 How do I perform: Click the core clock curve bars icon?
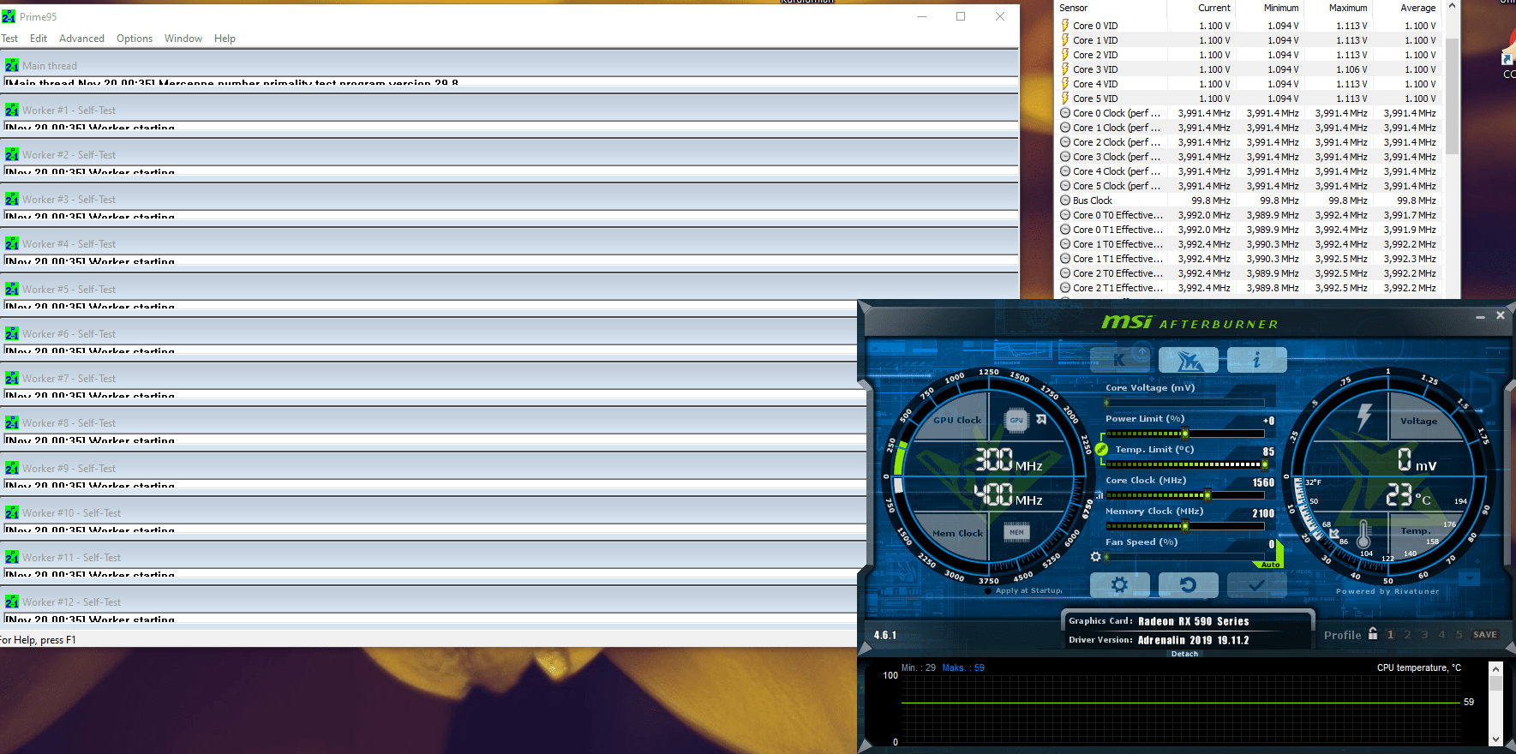click(1100, 495)
